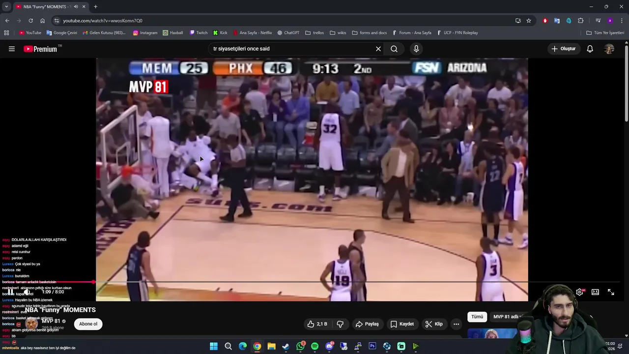
Task: Clear the YouTube search query text
Action: [378, 49]
